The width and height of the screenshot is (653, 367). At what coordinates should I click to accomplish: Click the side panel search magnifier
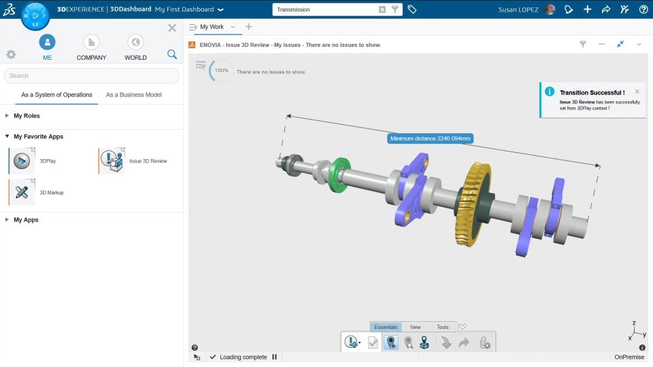coord(172,54)
